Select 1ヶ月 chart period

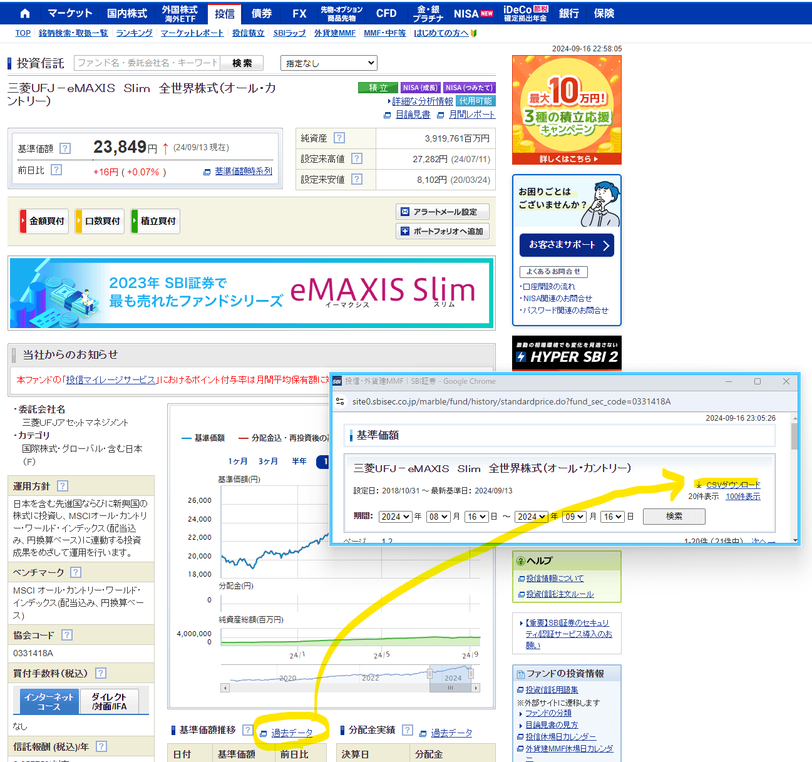point(237,461)
